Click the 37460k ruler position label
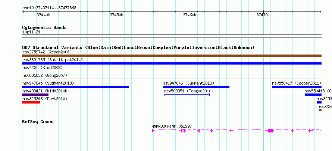This screenshot has width=332, height=151. (x=190, y=15)
